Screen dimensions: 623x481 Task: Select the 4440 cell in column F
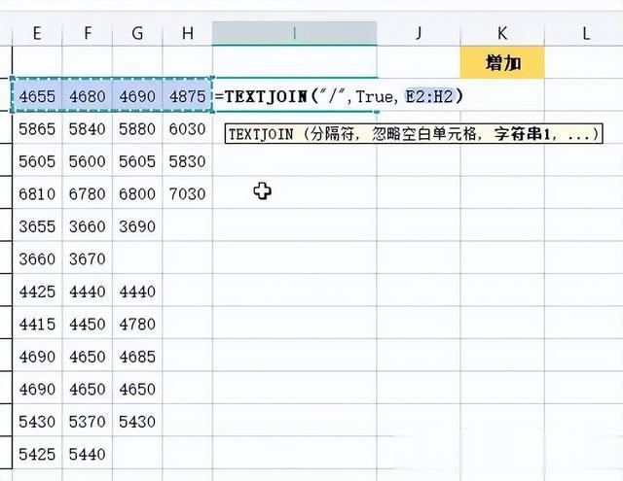[88, 292]
